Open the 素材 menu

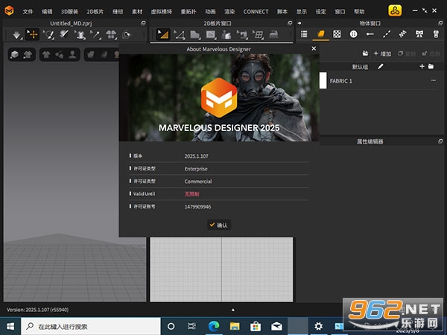(x=137, y=11)
